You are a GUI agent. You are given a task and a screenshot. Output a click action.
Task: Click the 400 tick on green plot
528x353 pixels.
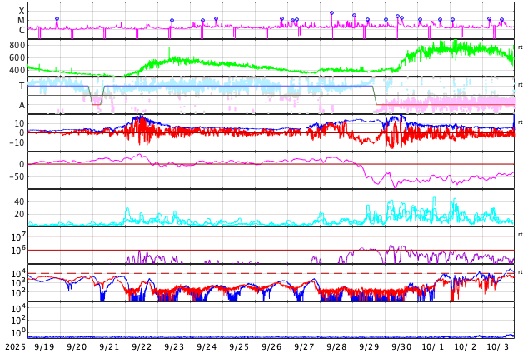[17, 70]
